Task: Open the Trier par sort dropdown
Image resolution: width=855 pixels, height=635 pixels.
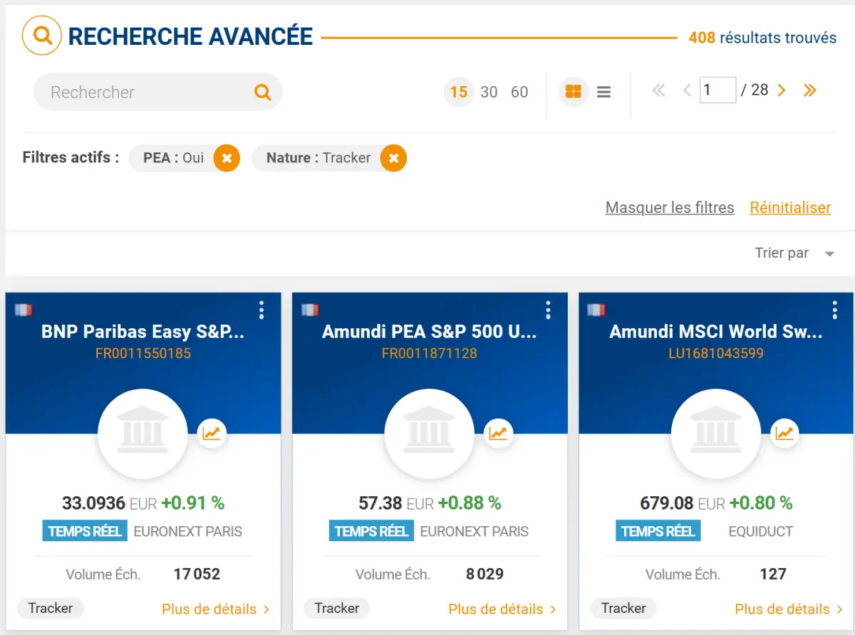Action: pos(794,253)
